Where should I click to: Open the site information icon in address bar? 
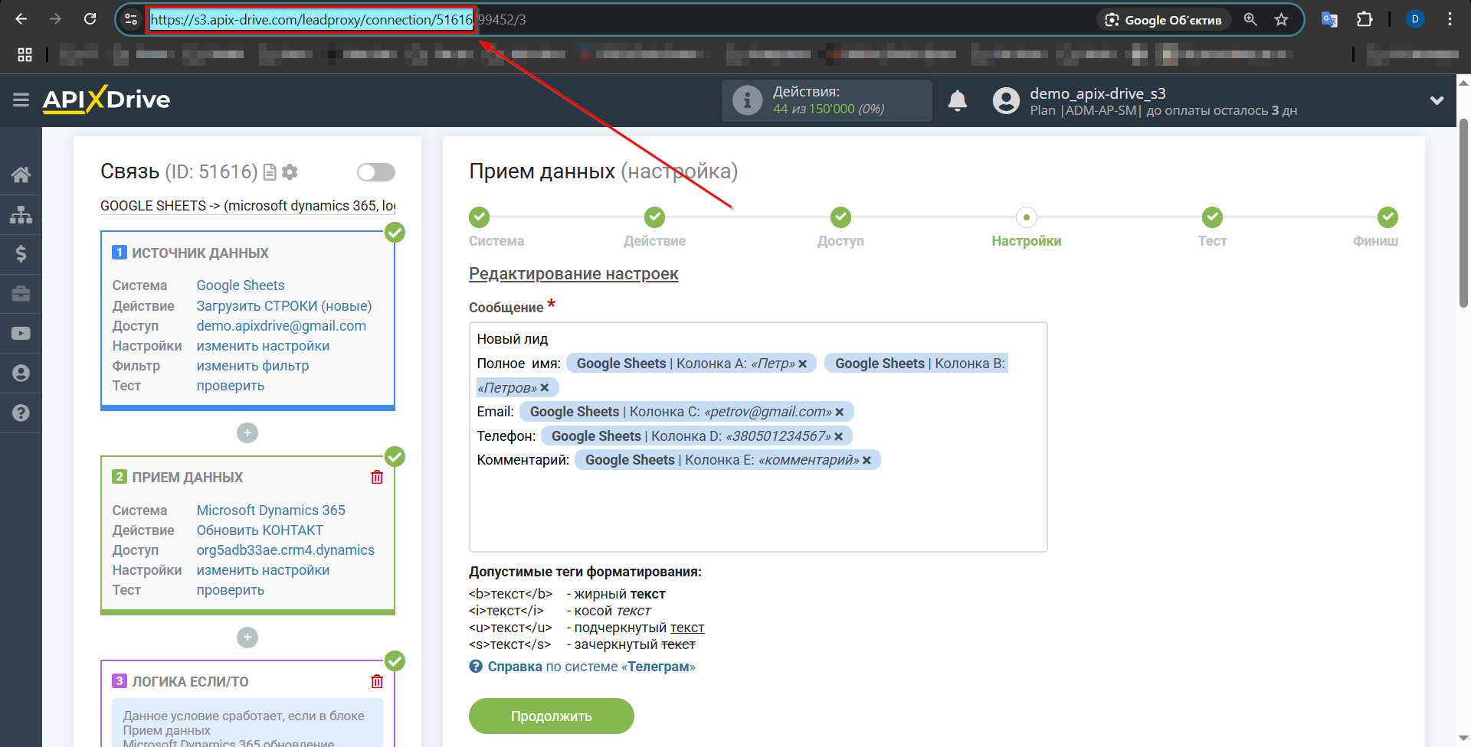(131, 19)
